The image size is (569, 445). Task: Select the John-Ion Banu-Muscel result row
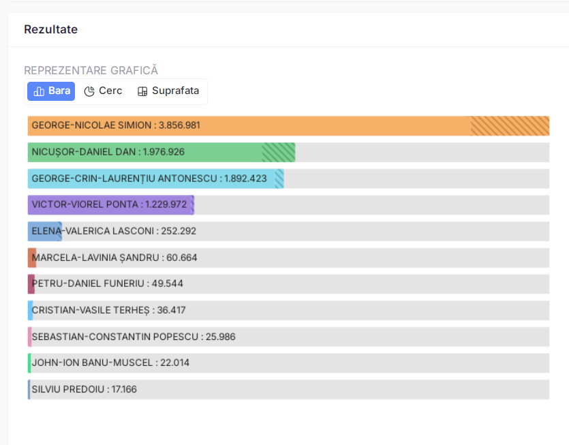pos(110,363)
